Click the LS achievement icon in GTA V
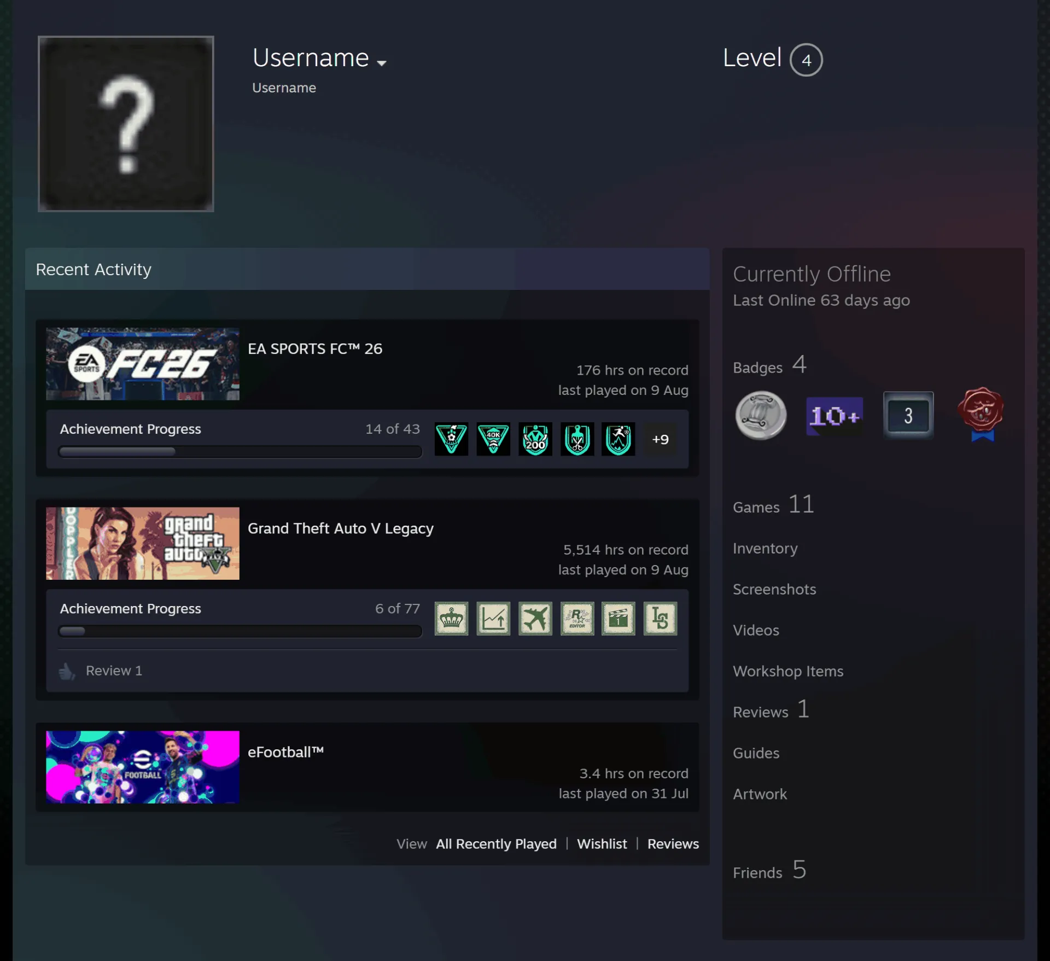This screenshot has width=1050, height=961. (660, 619)
